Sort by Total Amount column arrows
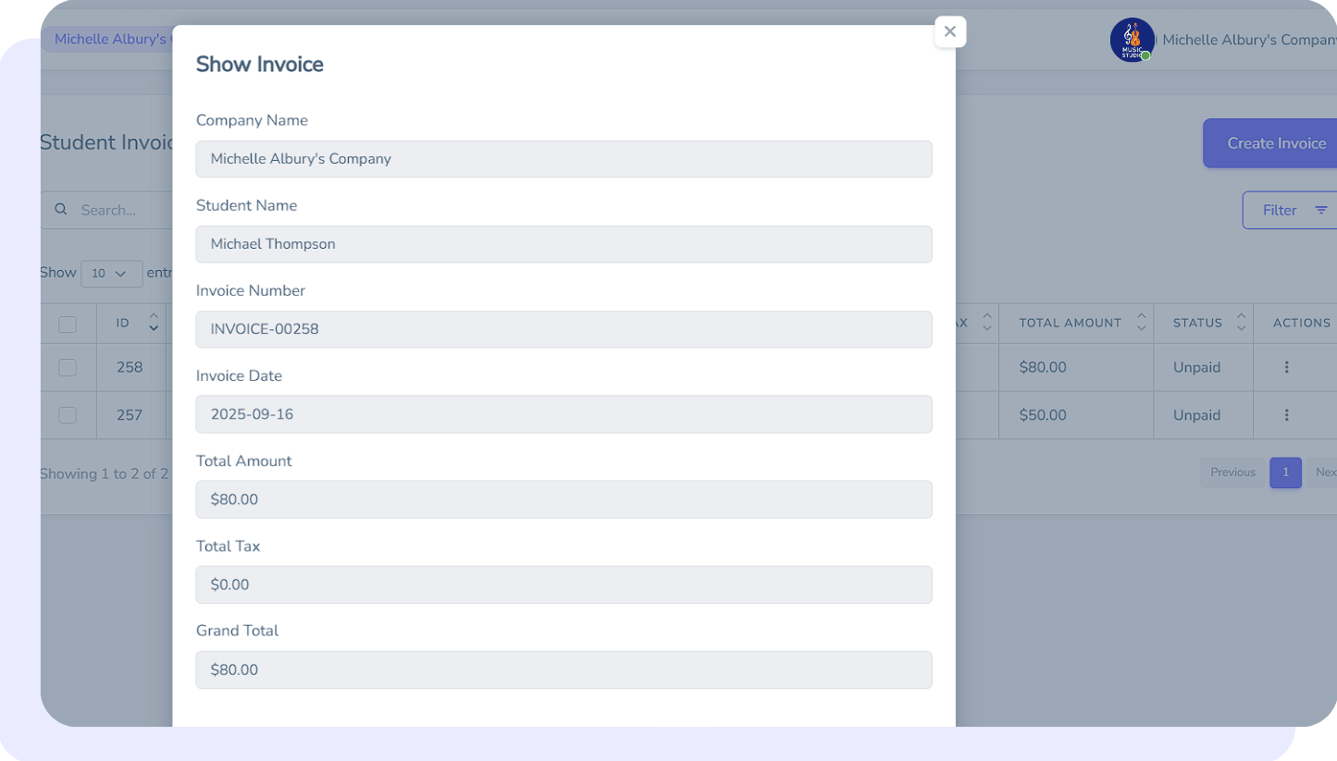 (x=1141, y=323)
